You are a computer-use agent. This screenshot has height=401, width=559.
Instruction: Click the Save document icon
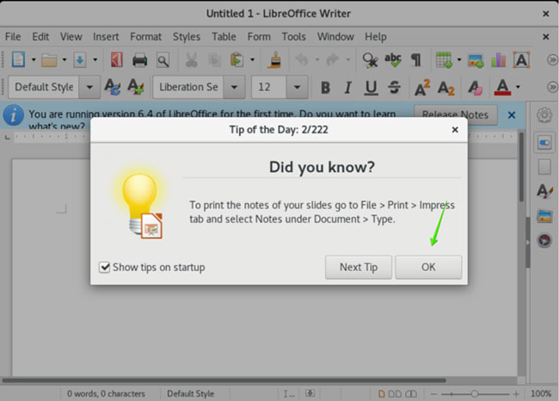pyautogui.click(x=80, y=60)
